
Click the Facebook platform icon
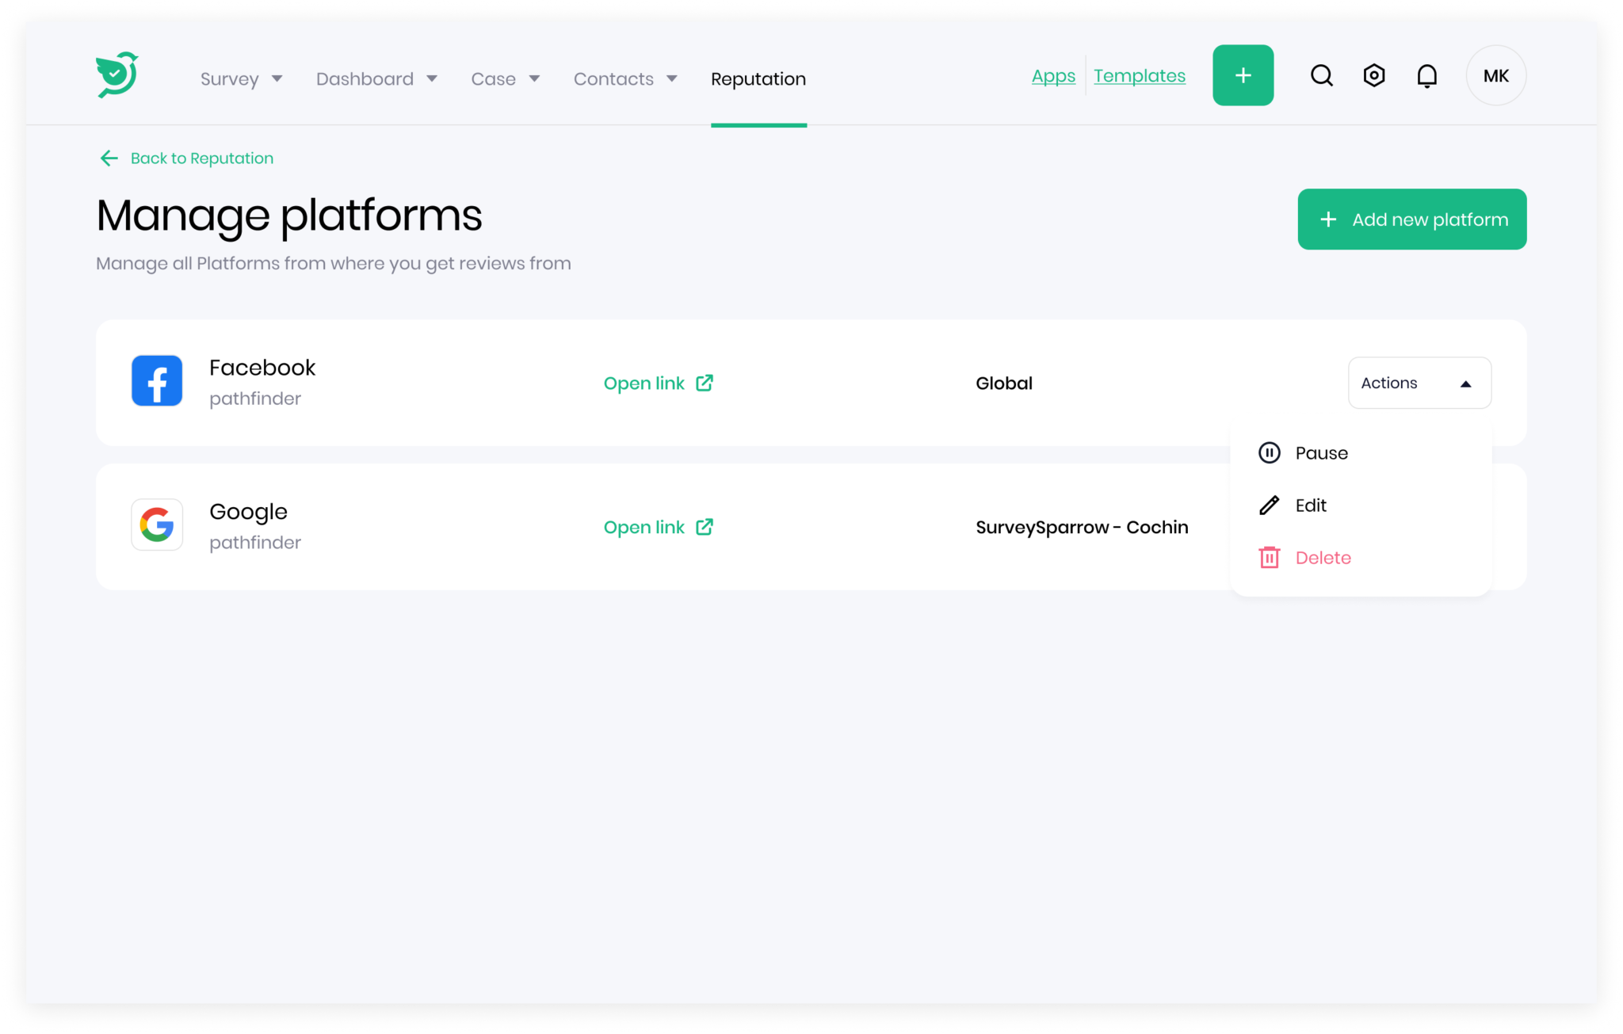pyautogui.click(x=156, y=381)
